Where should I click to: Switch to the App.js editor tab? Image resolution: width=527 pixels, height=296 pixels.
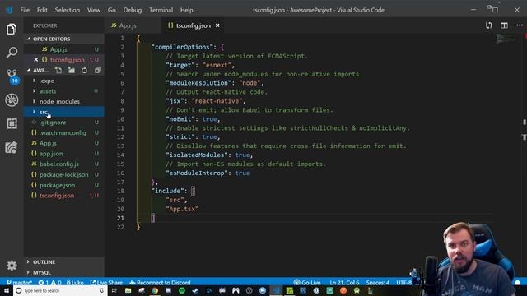coord(133,25)
